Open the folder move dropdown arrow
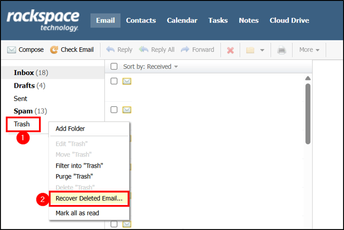The height and width of the screenshot is (230, 344). [262, 50]
